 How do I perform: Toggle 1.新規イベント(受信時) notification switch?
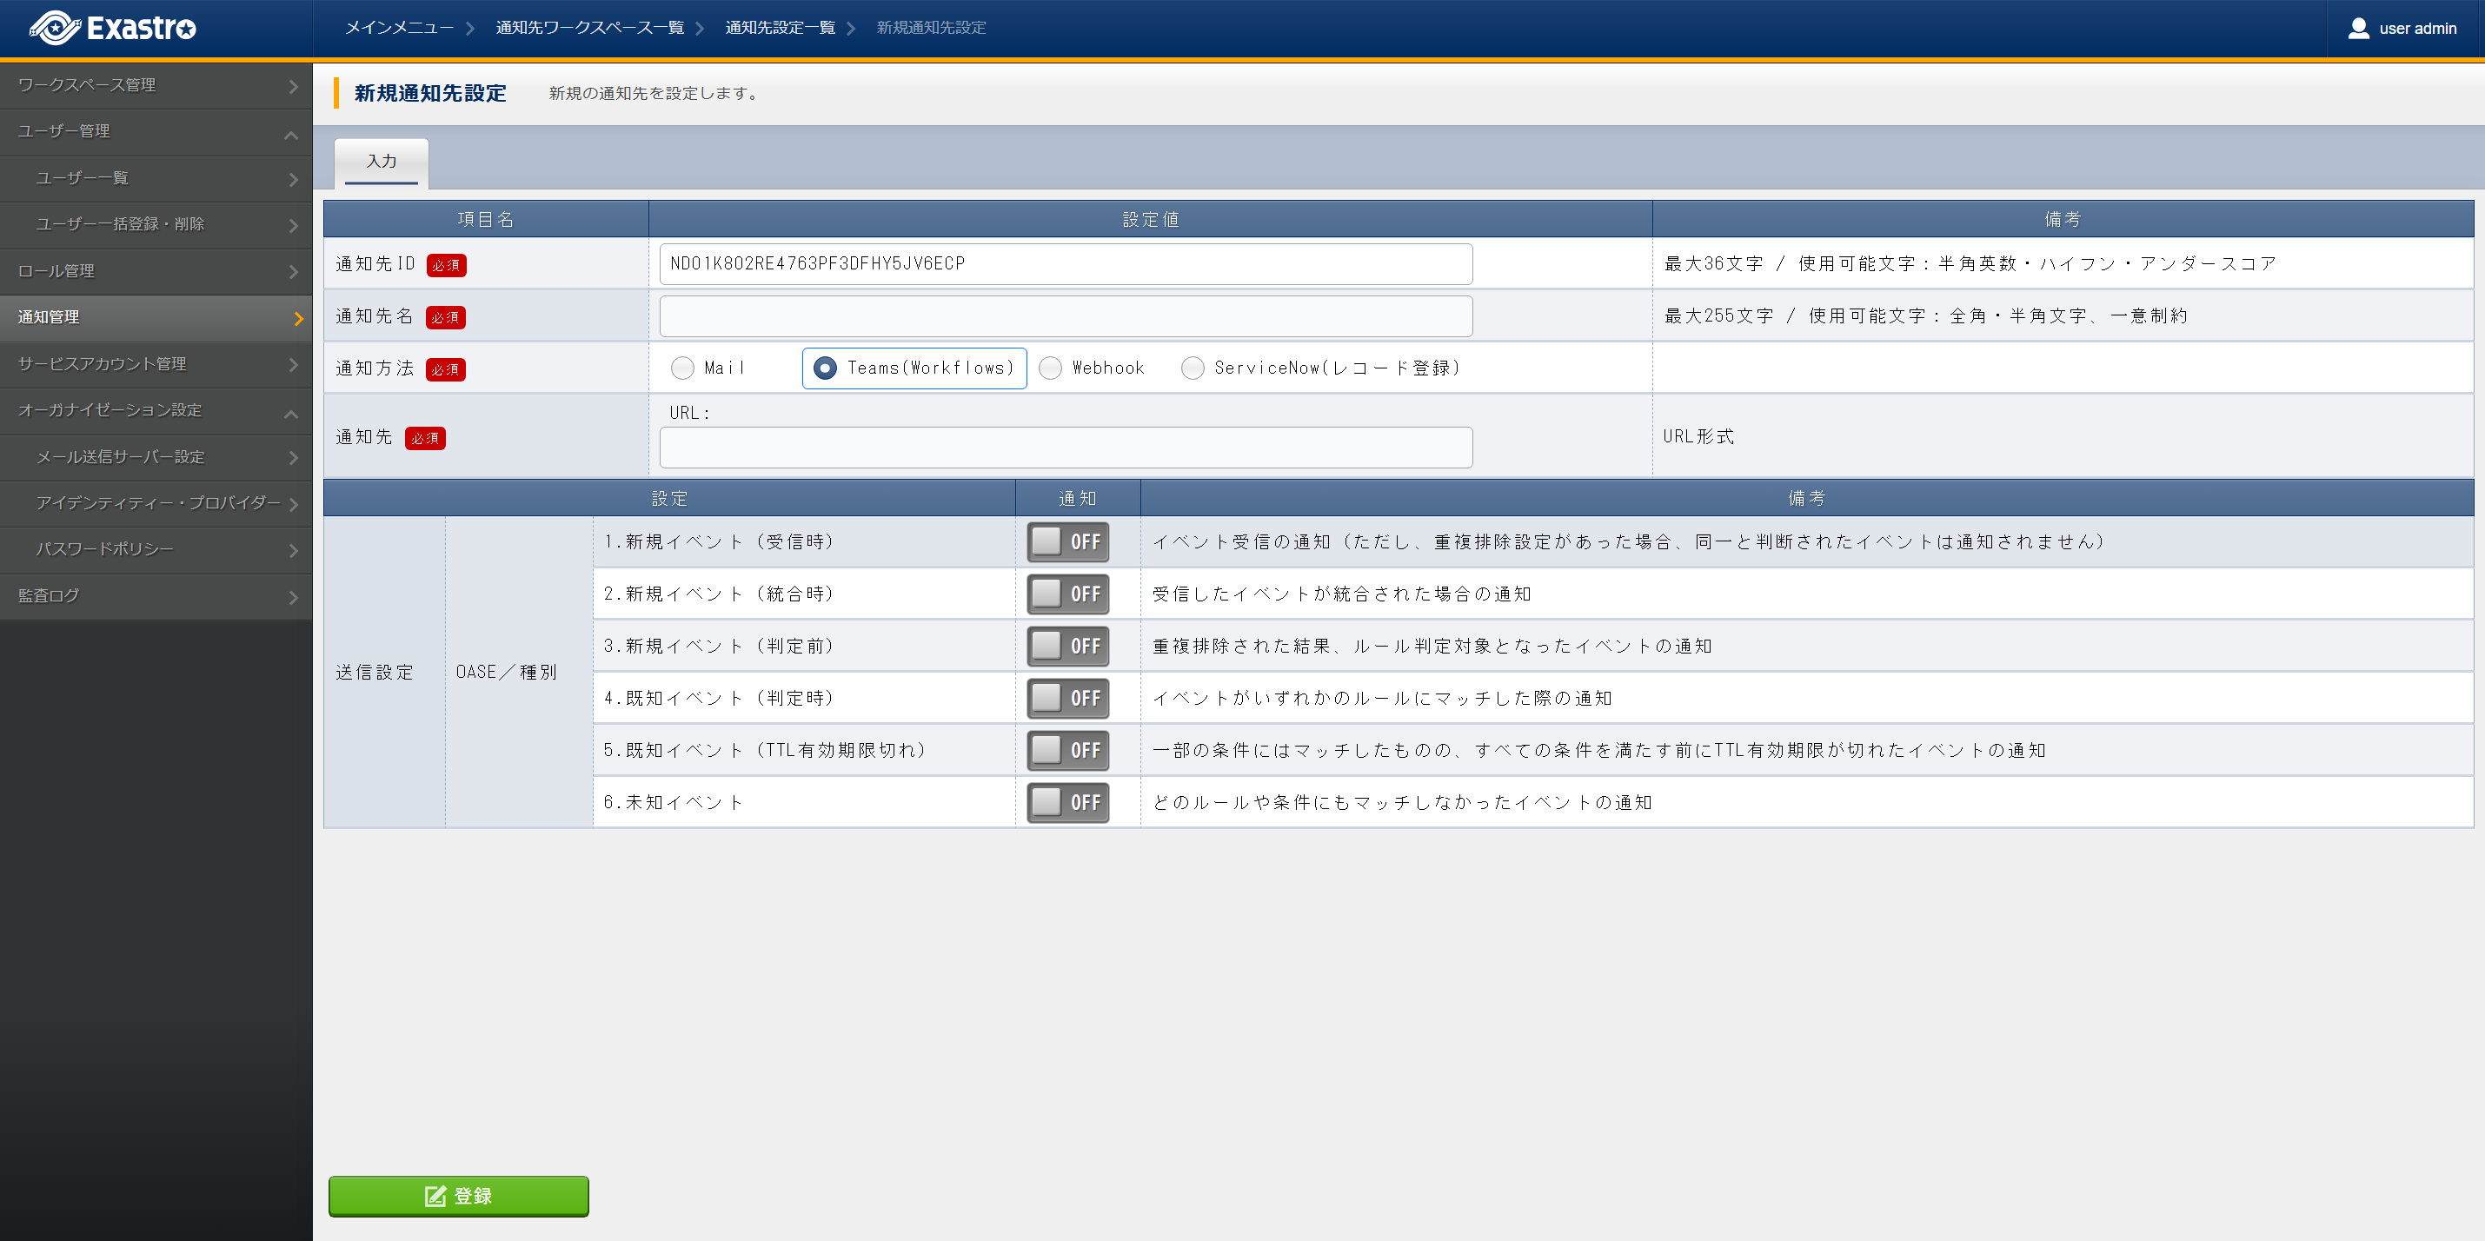(x=1067, y=542)
